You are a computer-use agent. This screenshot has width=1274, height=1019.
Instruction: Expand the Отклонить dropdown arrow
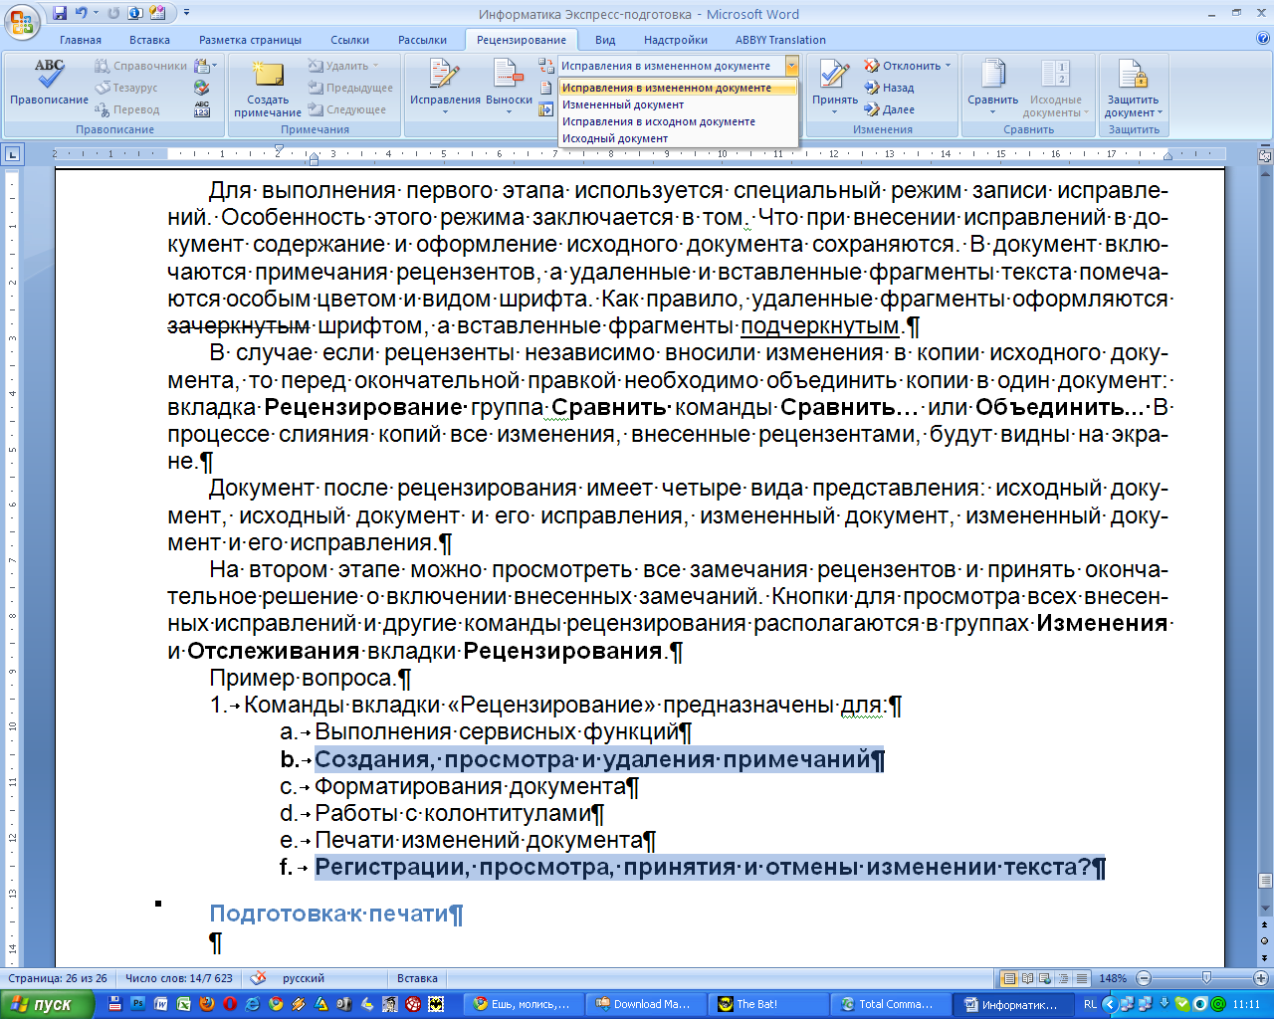coord(948,66)
